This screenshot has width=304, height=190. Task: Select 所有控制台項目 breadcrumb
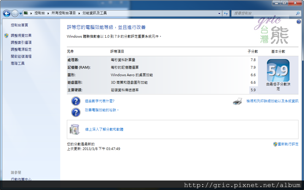64,13
